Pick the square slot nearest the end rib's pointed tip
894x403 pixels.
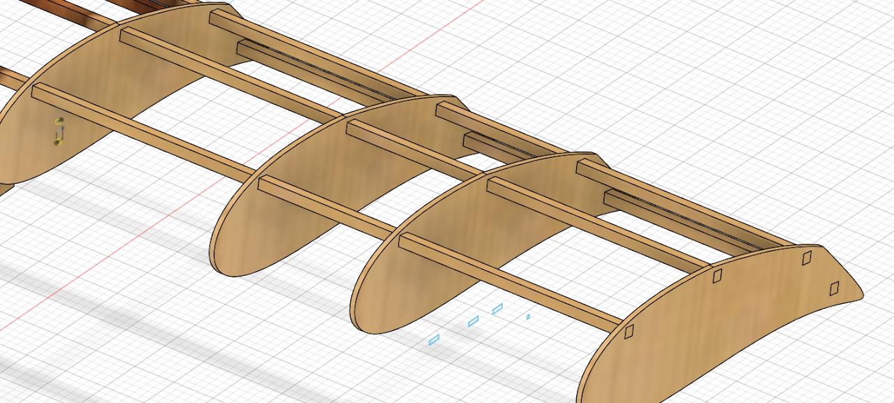pos(833,288)
